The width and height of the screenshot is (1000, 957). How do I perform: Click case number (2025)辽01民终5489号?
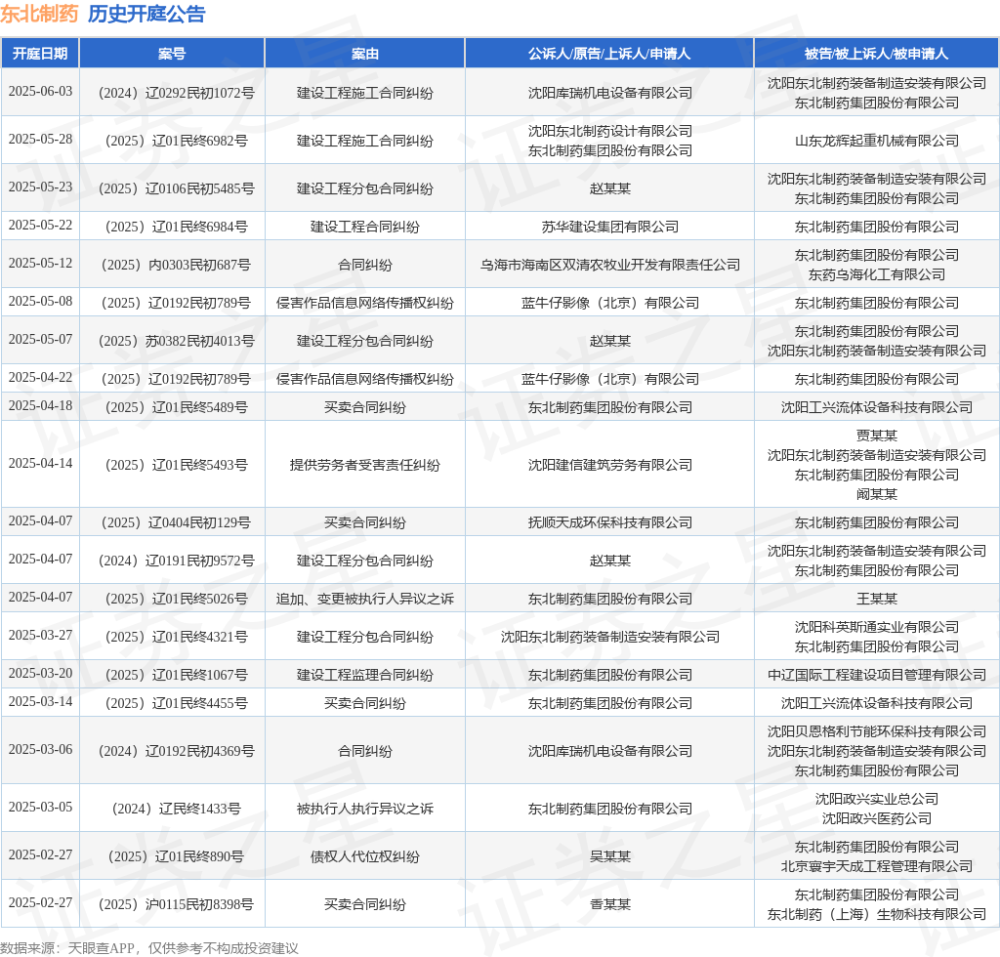(176, 407)
